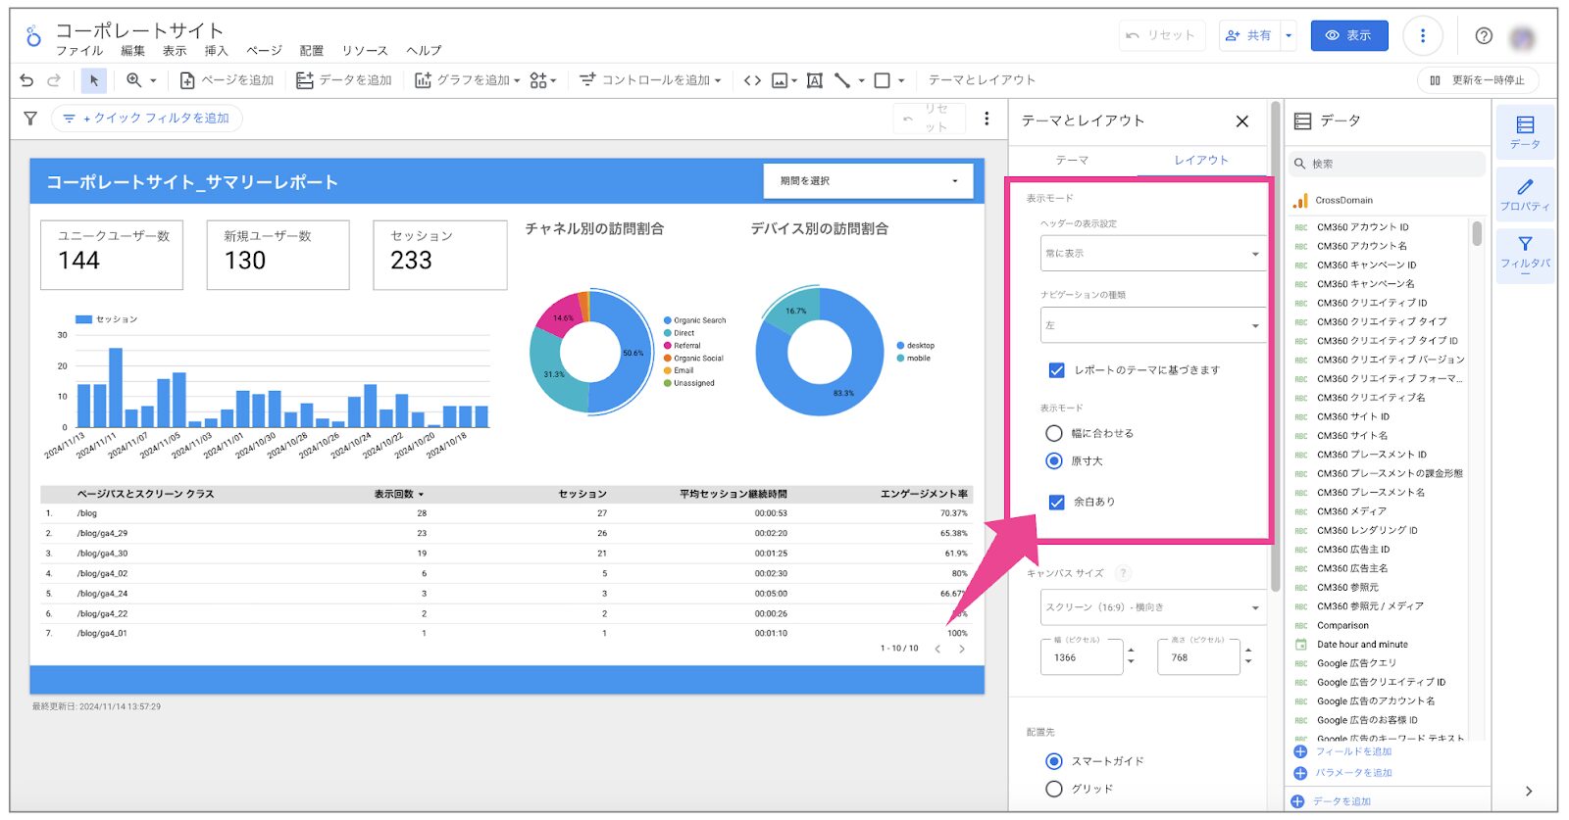Open the Properties pencil panel
Screen dimensions: 1569x820
[1525, 194]
